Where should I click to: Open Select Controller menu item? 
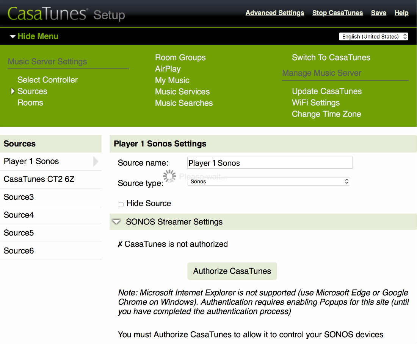[x=48, y=79]
